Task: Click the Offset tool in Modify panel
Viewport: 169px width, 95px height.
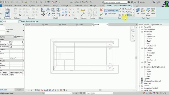Action: click(48, 10)
